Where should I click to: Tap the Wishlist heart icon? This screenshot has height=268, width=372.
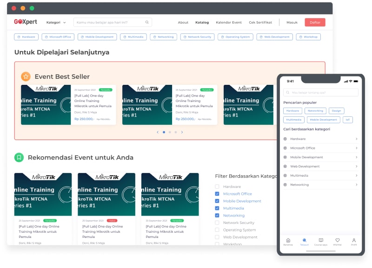click(x=337, y=241)
